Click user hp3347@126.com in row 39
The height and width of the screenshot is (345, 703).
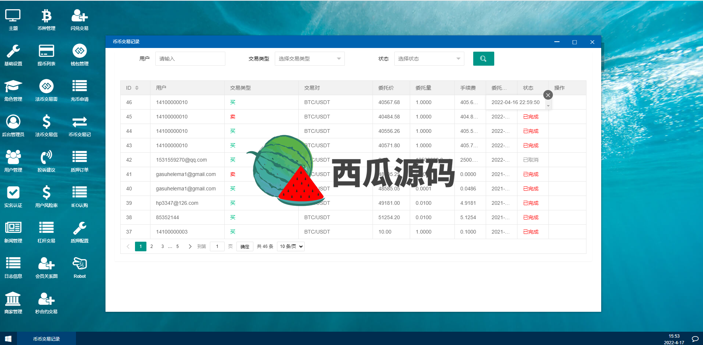click(177, 203)
